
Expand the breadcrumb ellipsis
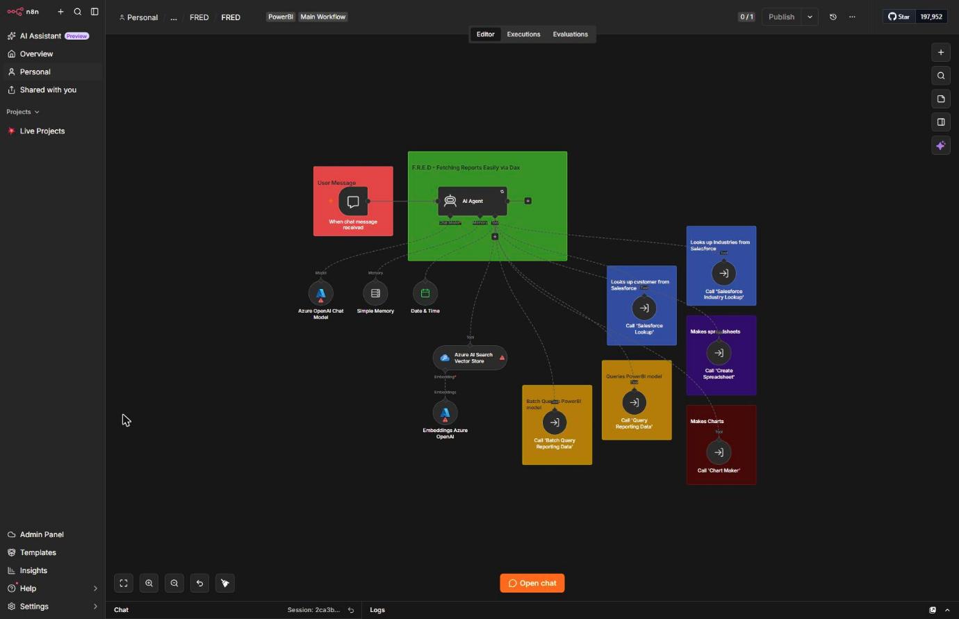click(x=174, y=17)
